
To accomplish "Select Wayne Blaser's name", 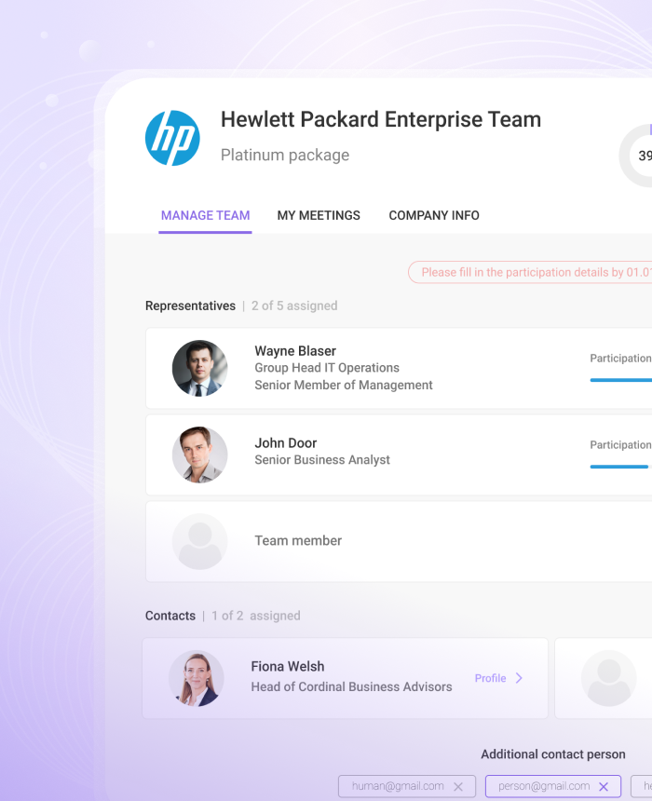I will [295, 351].
